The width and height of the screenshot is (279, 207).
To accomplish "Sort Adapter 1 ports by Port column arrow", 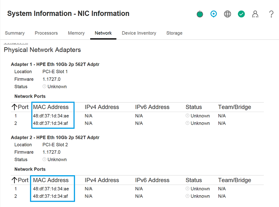I will 15,107.
